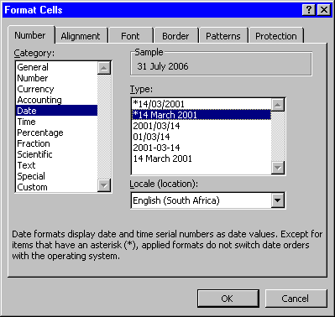Image resolution: width=335 pixels, height=317 pixels.
Task: Open the Locale (location) dropdown arrow
Action: pyautogui.click(x=278, y=200)
